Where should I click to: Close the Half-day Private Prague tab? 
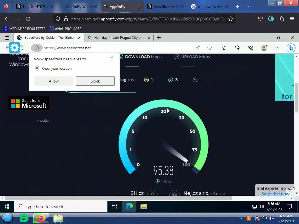click(149, 38)
